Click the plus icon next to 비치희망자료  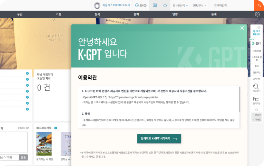56,128
